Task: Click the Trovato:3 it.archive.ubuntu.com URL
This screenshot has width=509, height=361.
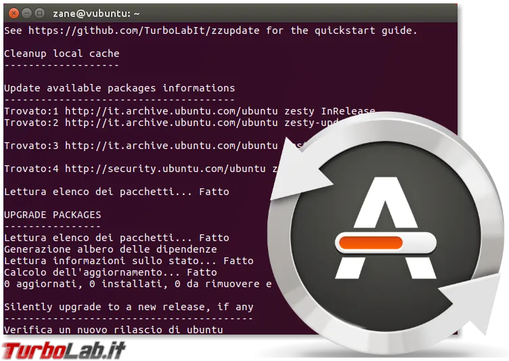Action: (x=169, y=146)
